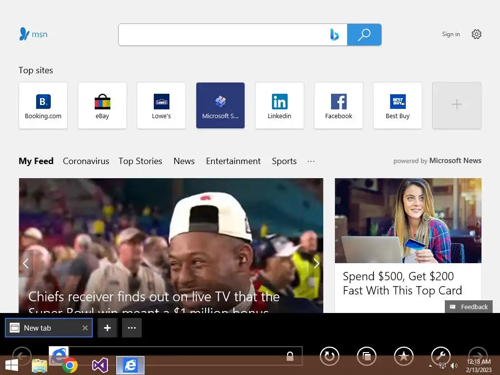
Task: Click the browser Forward button
Action: click(x=478, y=356)
